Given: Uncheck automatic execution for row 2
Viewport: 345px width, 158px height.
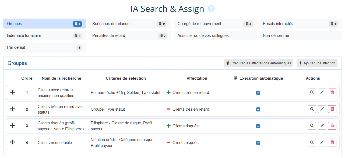Looking at the screenshot, I should (x=258, y=110).
